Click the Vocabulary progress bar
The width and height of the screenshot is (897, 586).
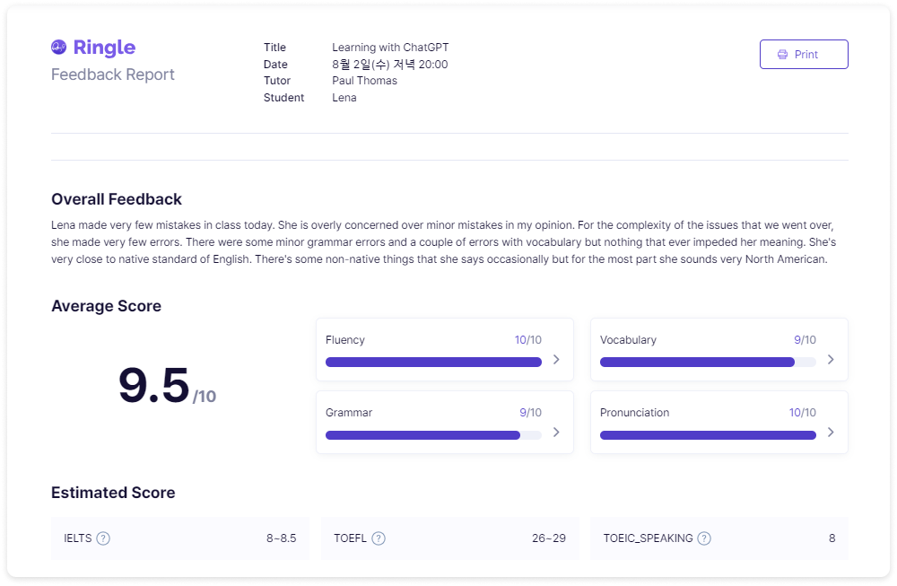709,363
